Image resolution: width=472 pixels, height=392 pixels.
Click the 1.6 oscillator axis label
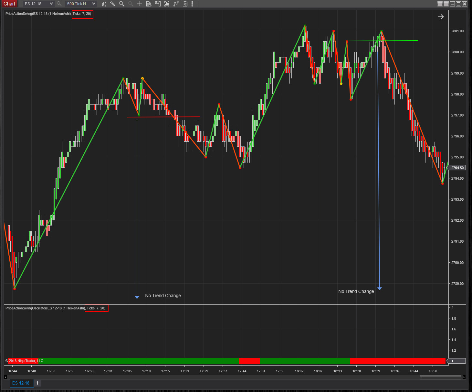coord(454,329)
